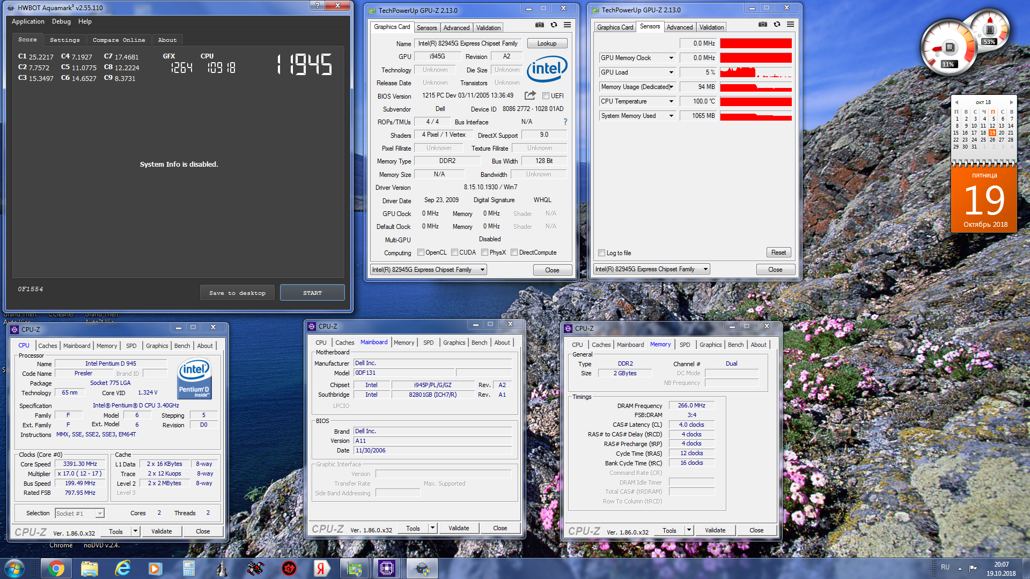Show hidden tray icons arrow
1030x579 pixels.
pos(960,568)
